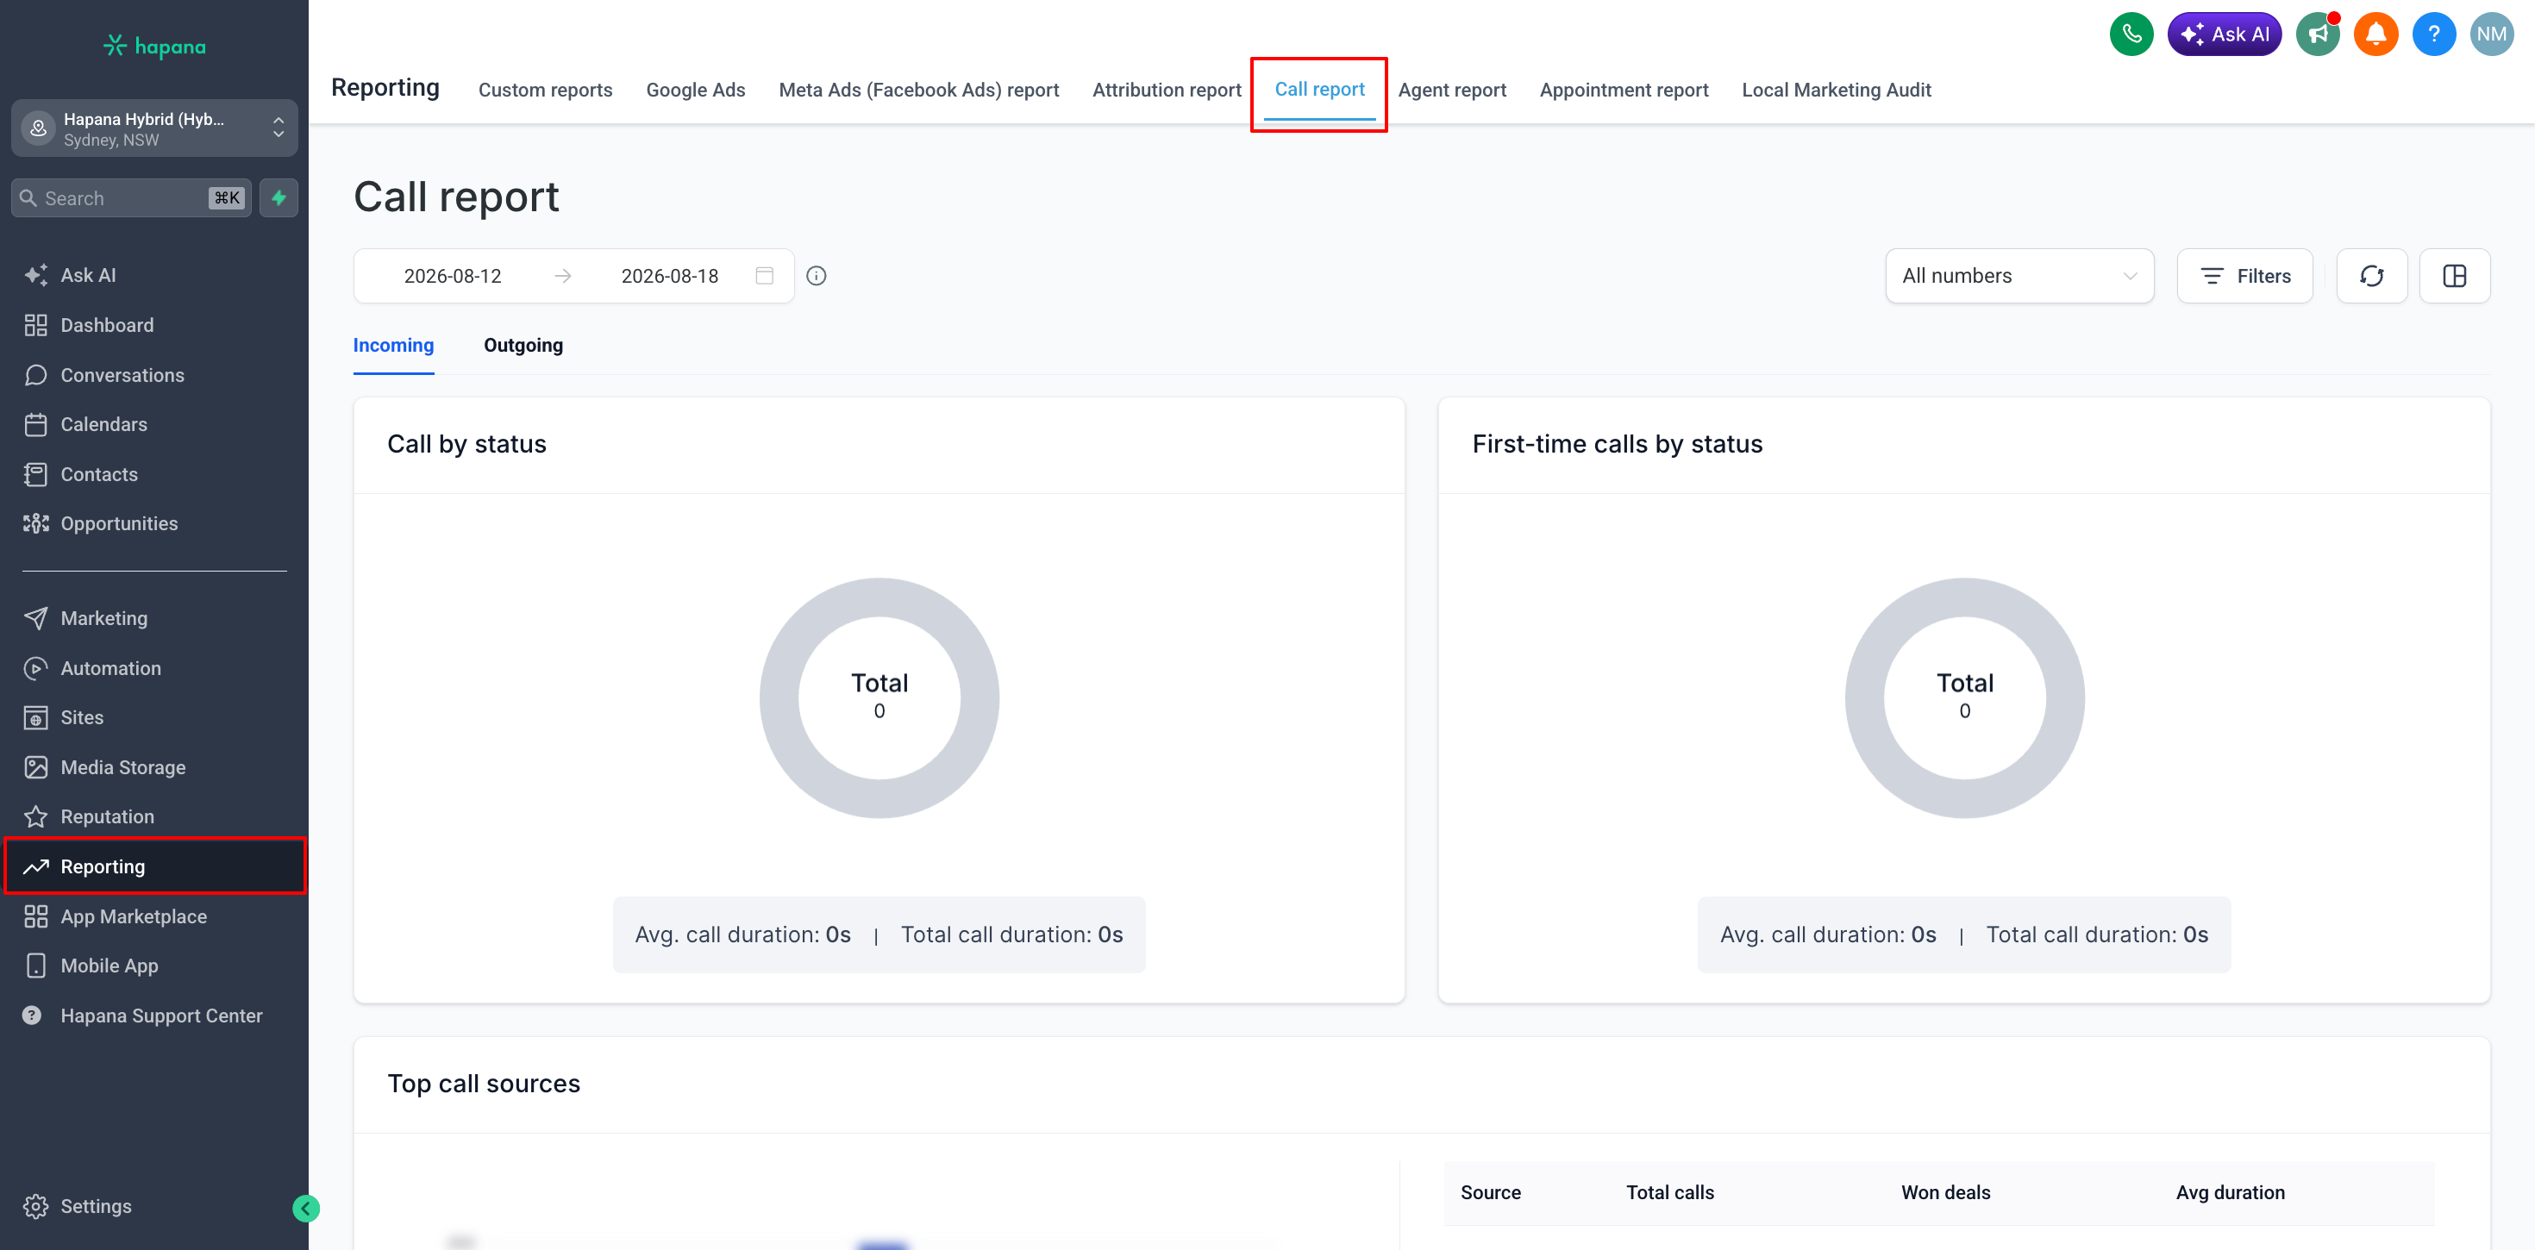
Task: Click the Filters button
Action: coord(2244,276)
